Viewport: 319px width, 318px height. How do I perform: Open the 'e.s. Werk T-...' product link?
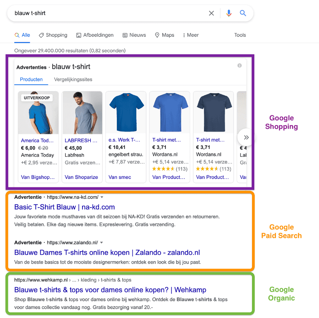click(124, 140)
